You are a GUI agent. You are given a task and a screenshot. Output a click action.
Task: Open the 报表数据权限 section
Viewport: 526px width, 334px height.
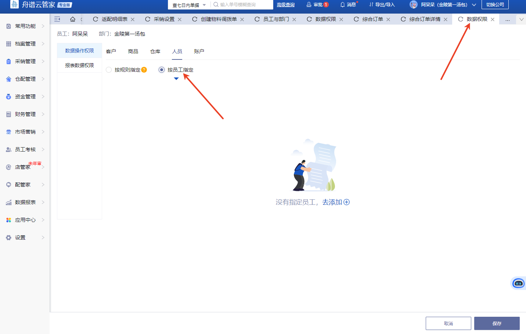79,65
